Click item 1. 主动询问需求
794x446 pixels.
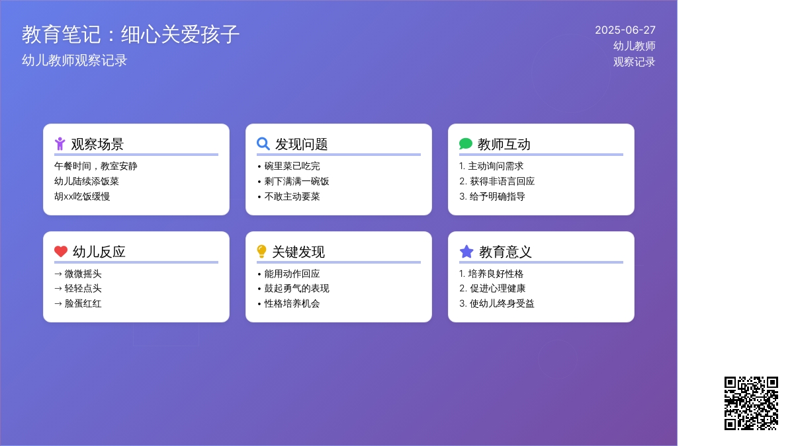tap(492, 166)
